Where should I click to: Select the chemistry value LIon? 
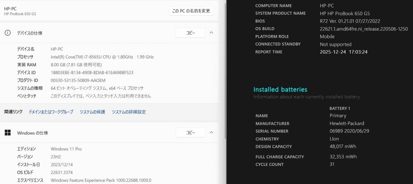pyautogui.click(x=334, y=139)
